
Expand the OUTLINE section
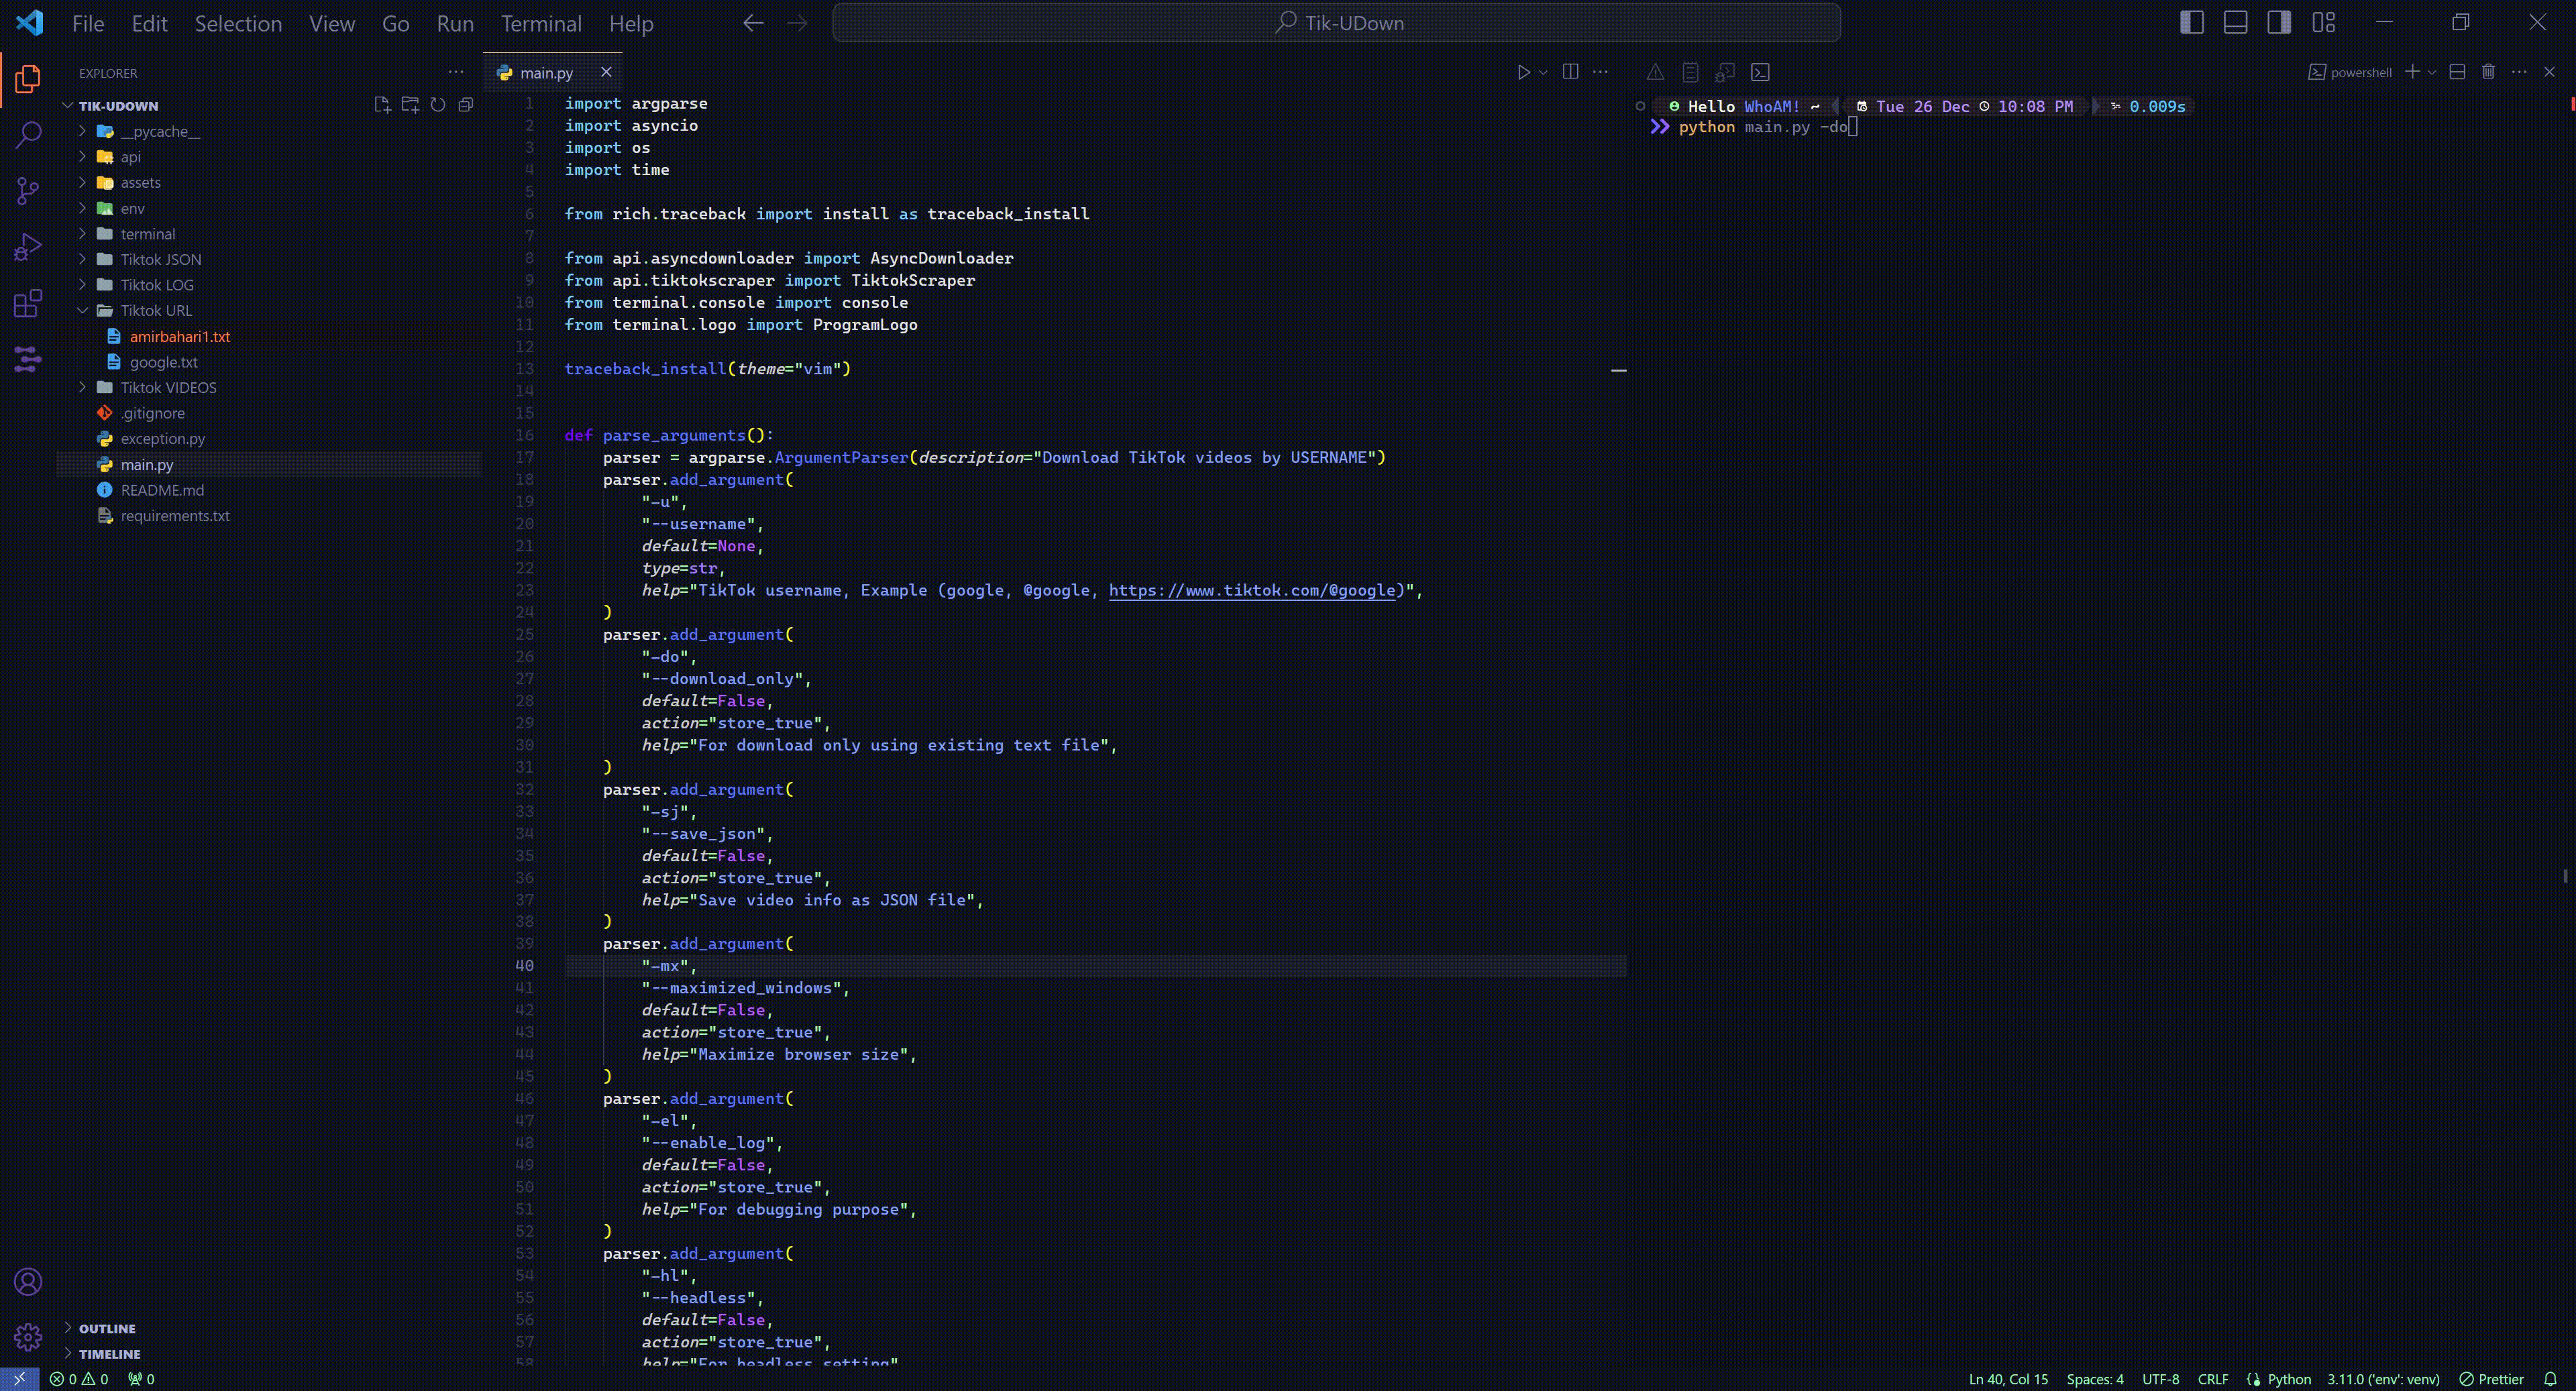[x=107, y=1328]
